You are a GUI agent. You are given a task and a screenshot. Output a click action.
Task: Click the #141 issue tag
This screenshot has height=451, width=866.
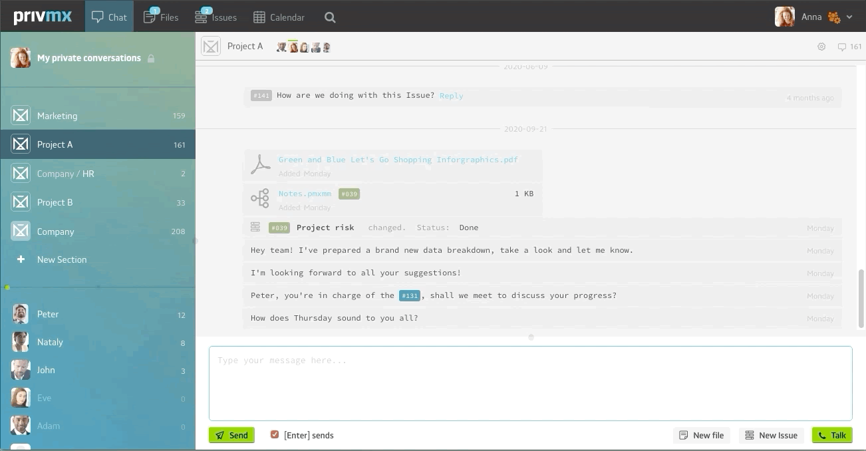(261, 96)
